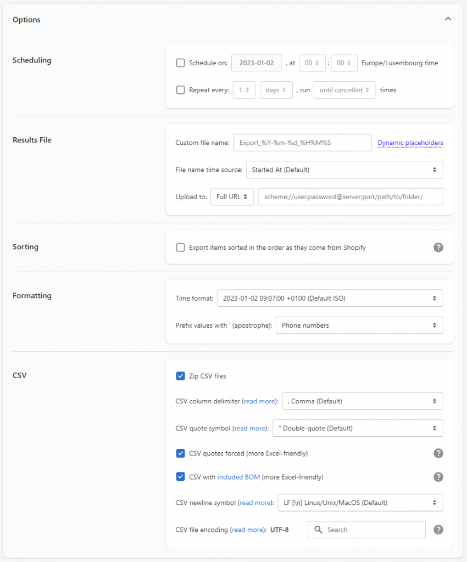This screenshot has height=562, width=467.
Task: Change the Time format dropdown
Action: point(330,298)
